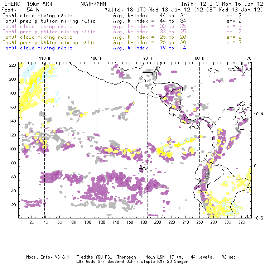Select the '10 S' latitude label
Screen dimensions: 265x265
(259, 218)
